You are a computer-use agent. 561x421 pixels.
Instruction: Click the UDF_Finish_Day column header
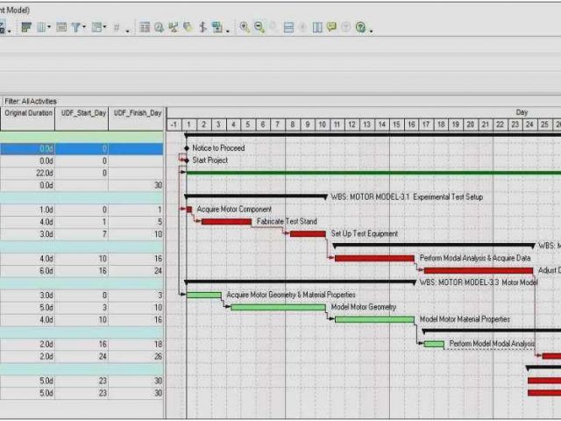pyautogui.click(x=136, y=113)
